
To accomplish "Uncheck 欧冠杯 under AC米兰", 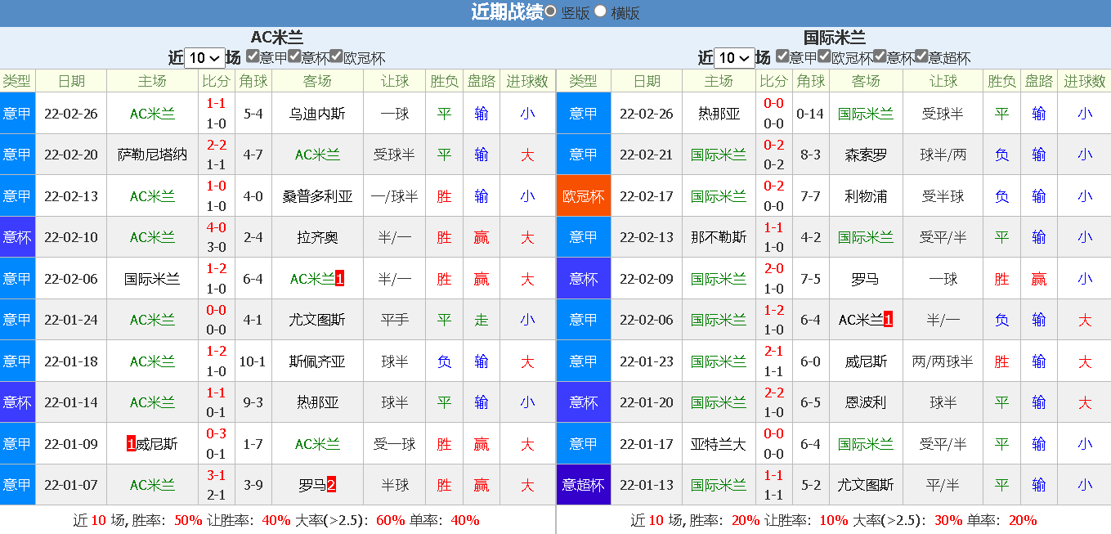I will (338, 56).
